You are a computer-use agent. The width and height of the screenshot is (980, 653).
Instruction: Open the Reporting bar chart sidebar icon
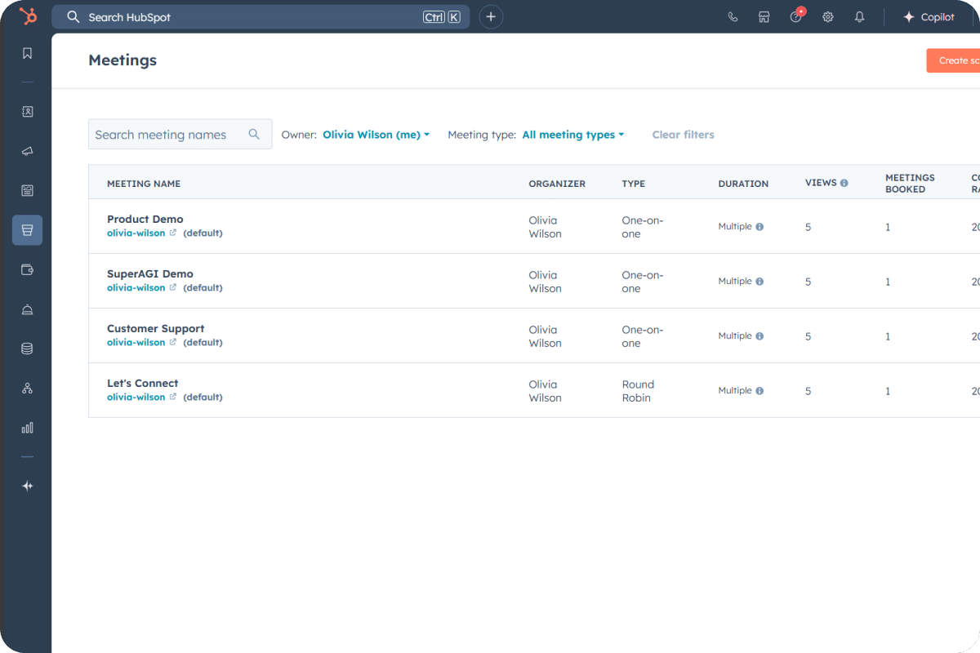coord(27,428)
